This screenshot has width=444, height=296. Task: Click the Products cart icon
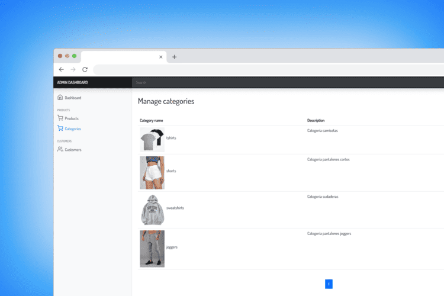(x=60, y=118)
